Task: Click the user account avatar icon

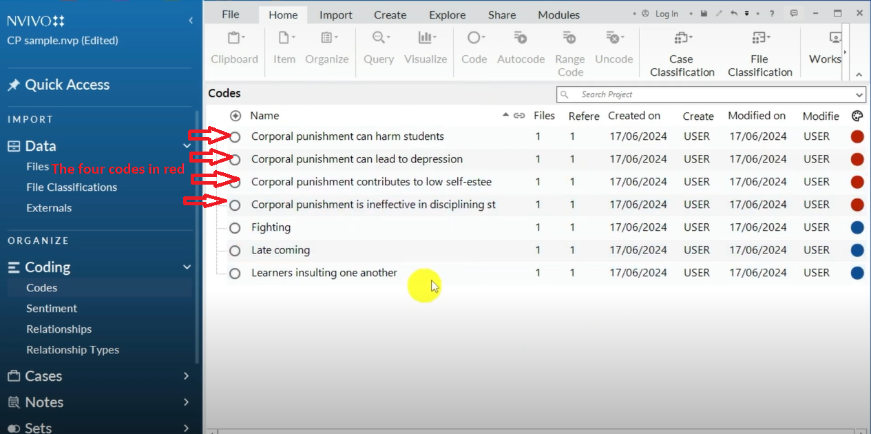Action: click(645, 14)
